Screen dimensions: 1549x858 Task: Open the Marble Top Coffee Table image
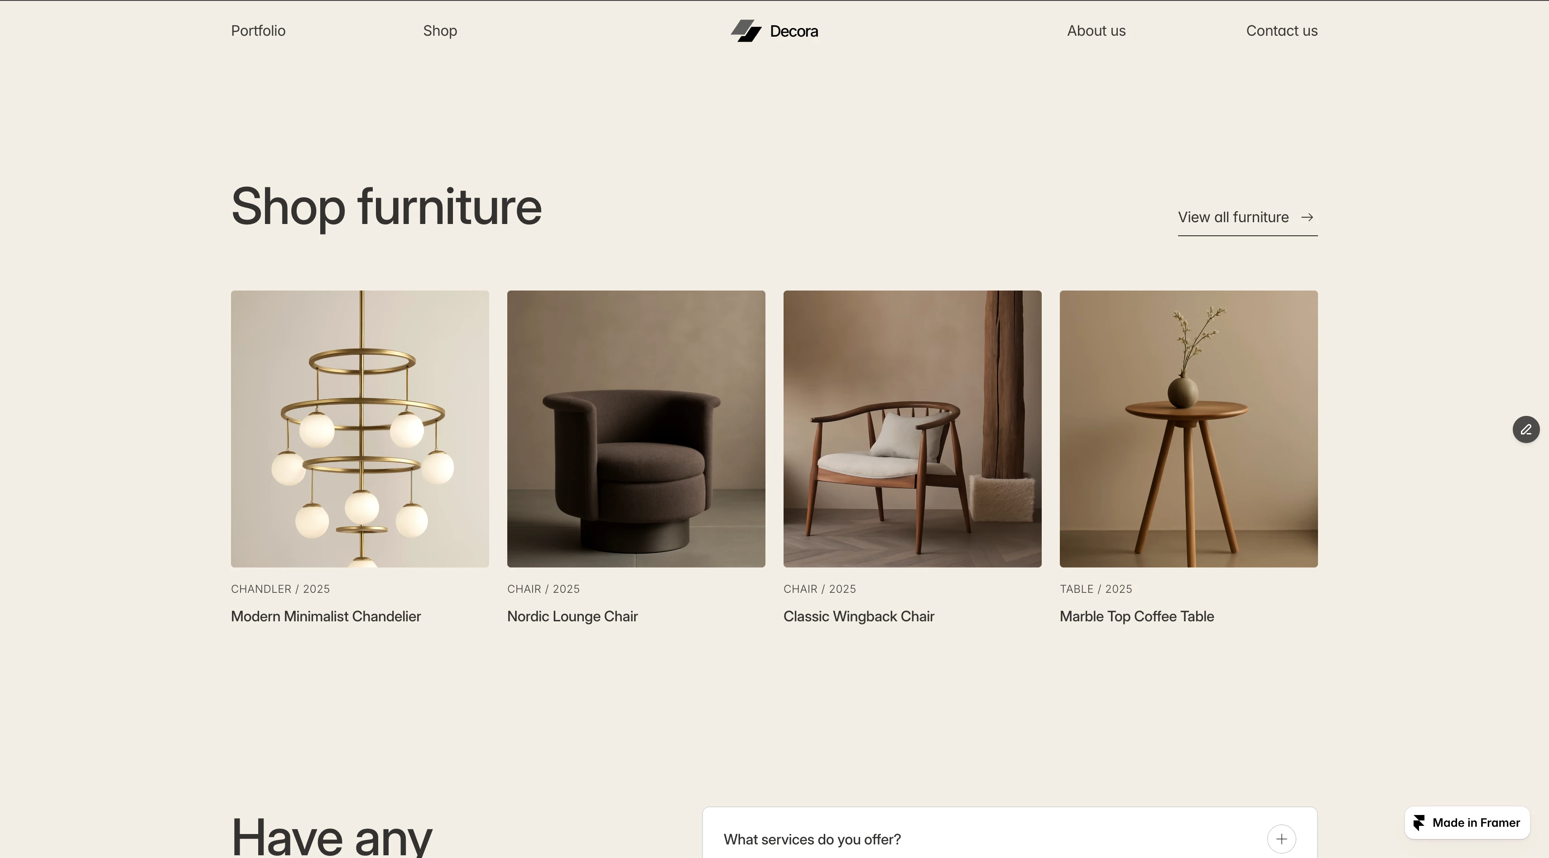click(1188, 429)
